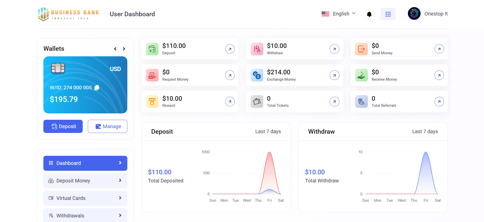Click the blue Exchange Money icon
This screenshot has height=222, width=484.
(x=257, y=75)
